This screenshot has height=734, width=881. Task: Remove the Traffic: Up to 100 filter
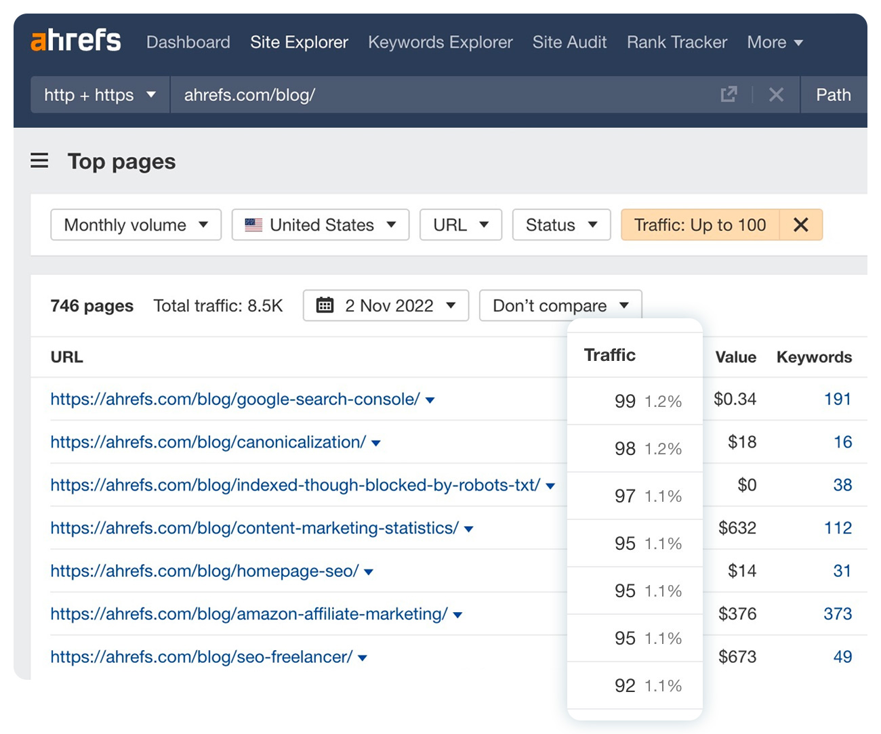[x=800, y=225]
